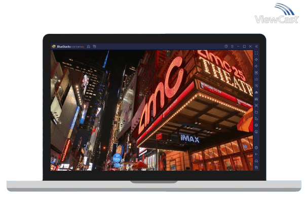The width and height of the screenshot is (305, 209).
Task: Close the BlueStacks window
Action: [x=250, y=46]
